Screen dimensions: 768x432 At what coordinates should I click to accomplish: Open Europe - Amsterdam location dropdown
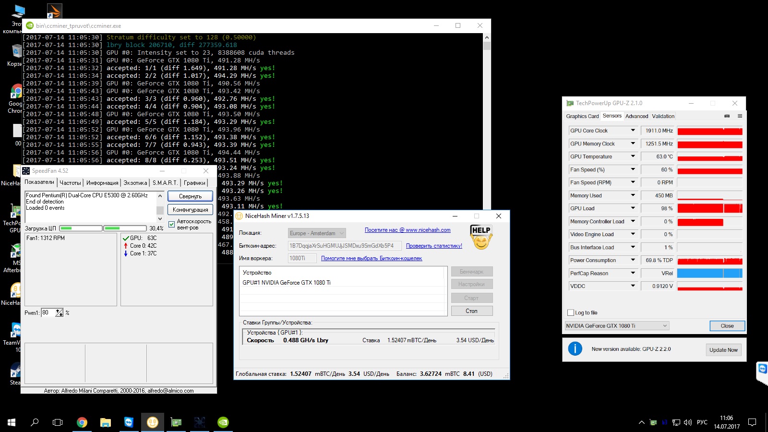(x=317, y=233)
